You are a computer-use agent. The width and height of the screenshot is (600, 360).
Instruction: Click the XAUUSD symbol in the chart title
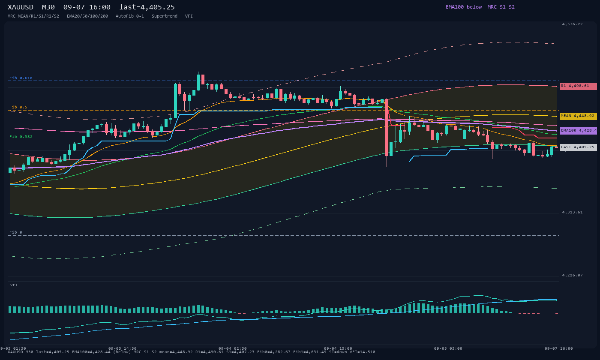tap(21, 7)
